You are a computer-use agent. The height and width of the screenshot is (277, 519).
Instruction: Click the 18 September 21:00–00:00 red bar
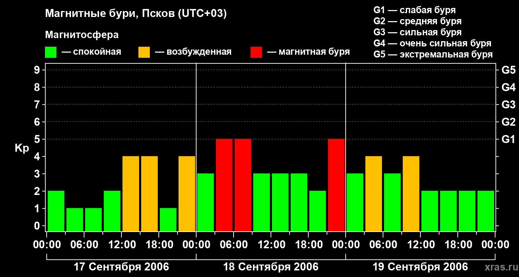pyautogui.click(x=336, y=185)
